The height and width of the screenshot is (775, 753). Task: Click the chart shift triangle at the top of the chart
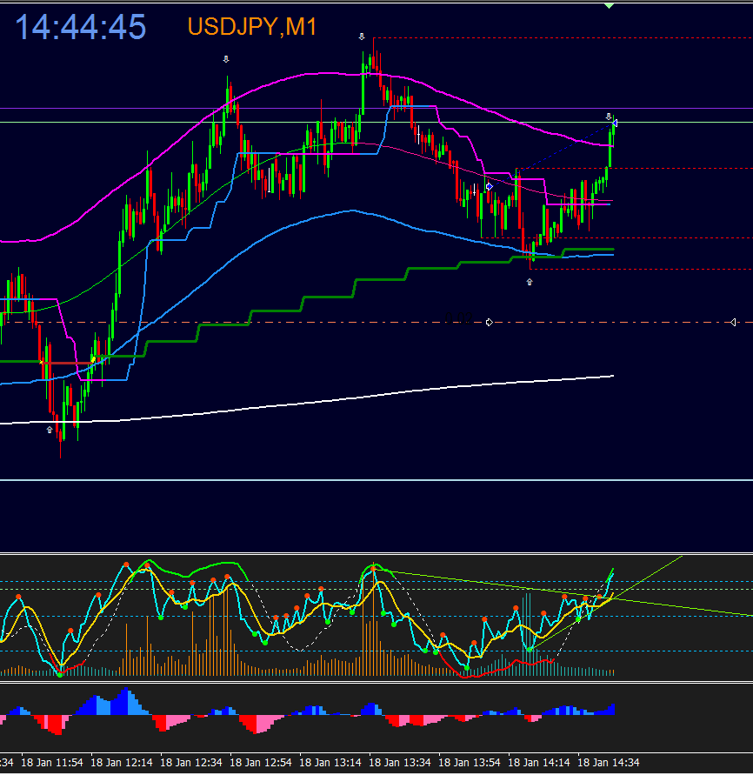610,6
